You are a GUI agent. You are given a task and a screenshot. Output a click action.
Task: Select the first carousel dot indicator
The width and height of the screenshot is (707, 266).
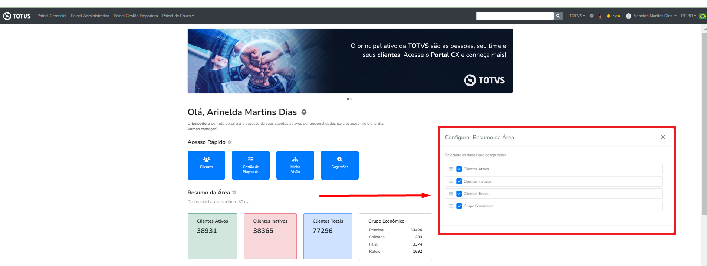tap(348, 99)
